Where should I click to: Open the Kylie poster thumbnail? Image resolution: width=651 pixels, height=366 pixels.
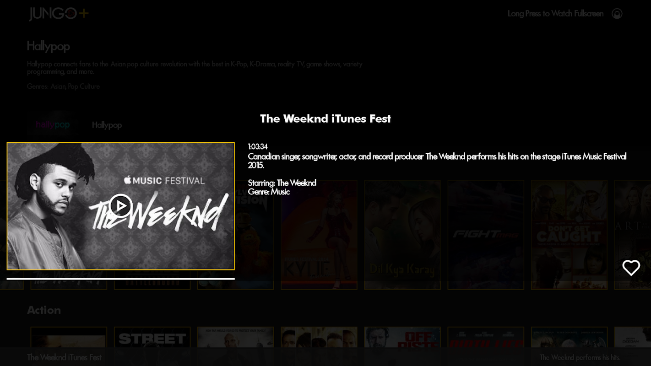point(319,235)
